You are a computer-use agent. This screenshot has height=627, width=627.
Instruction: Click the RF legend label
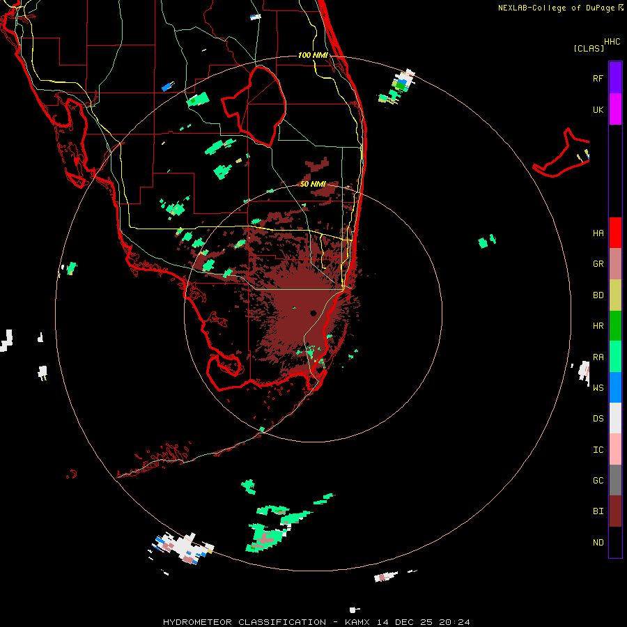[x=598, y=78]
